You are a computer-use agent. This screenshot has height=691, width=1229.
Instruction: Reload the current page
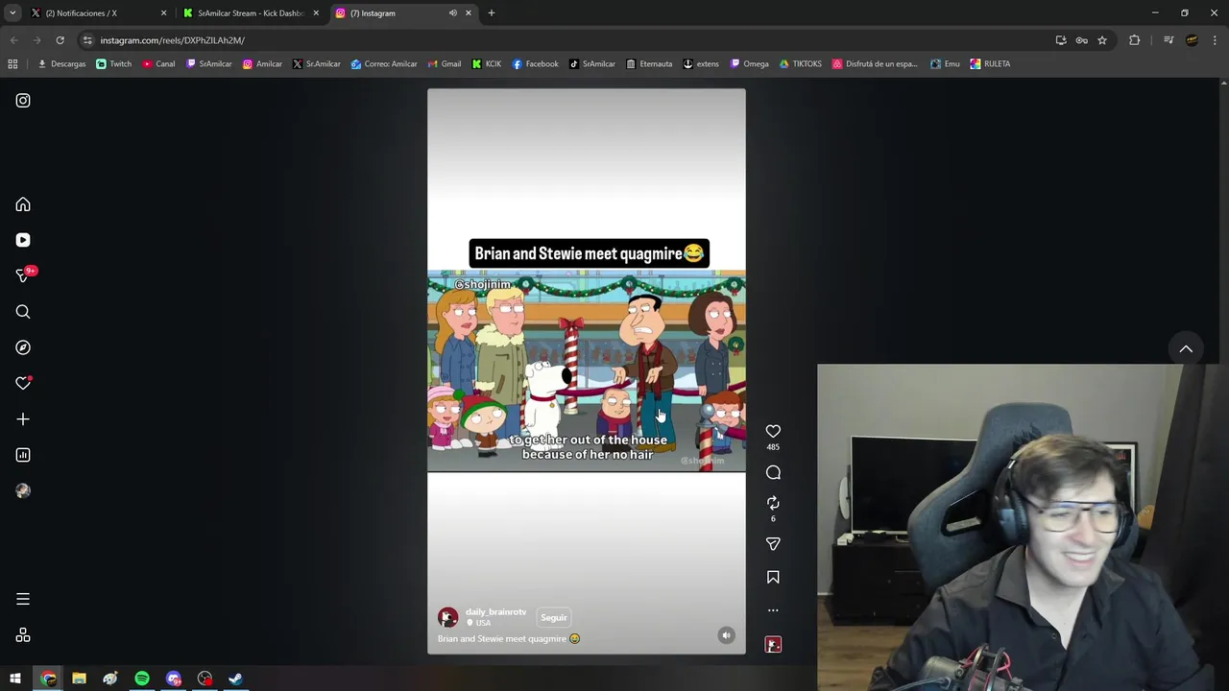[x=60, y=40]
